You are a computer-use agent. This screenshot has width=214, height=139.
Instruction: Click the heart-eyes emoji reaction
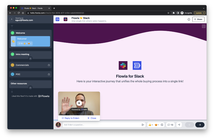coord(157,125)
